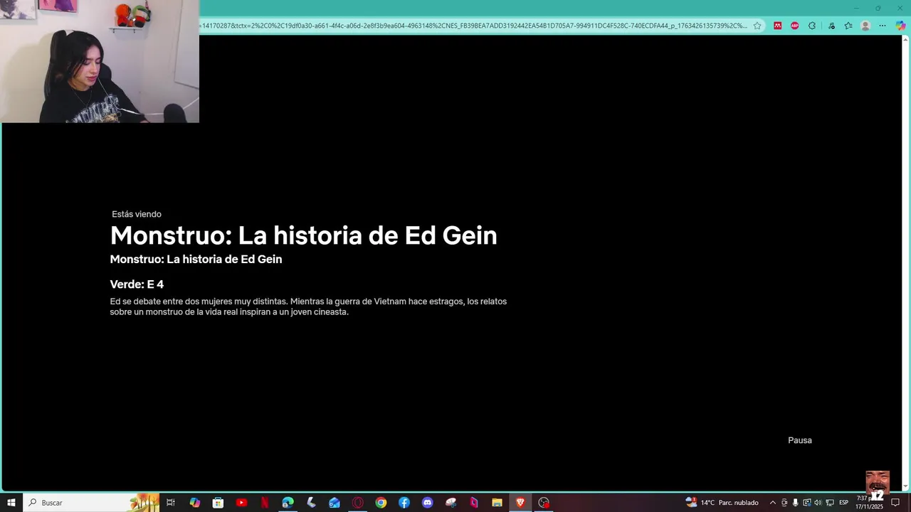Open the notification center icon
This screenshot has height=512, width=911.
(895, 503)
